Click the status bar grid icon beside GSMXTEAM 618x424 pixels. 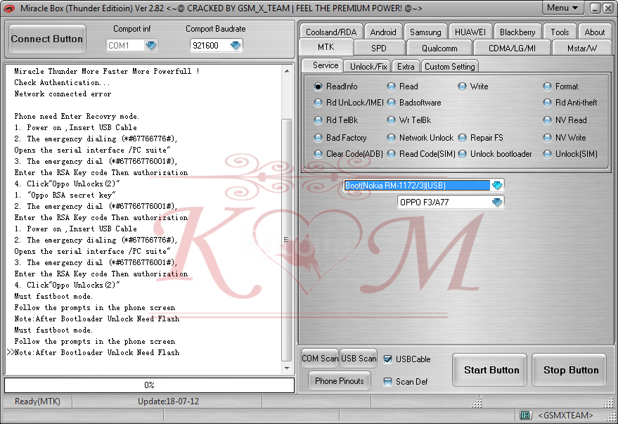(x=525, y=415)
